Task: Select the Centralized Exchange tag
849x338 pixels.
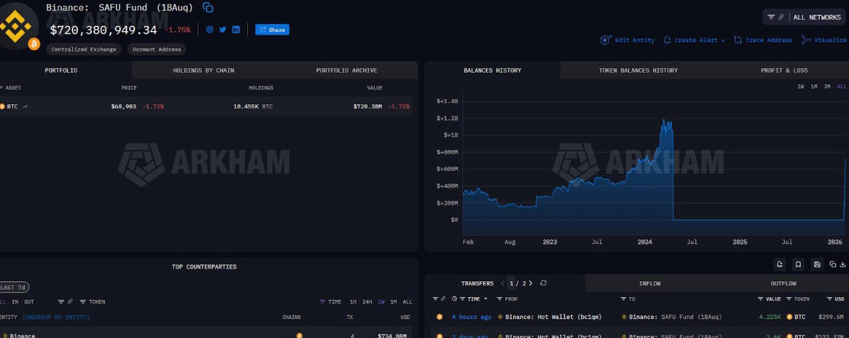Action: 84,50
